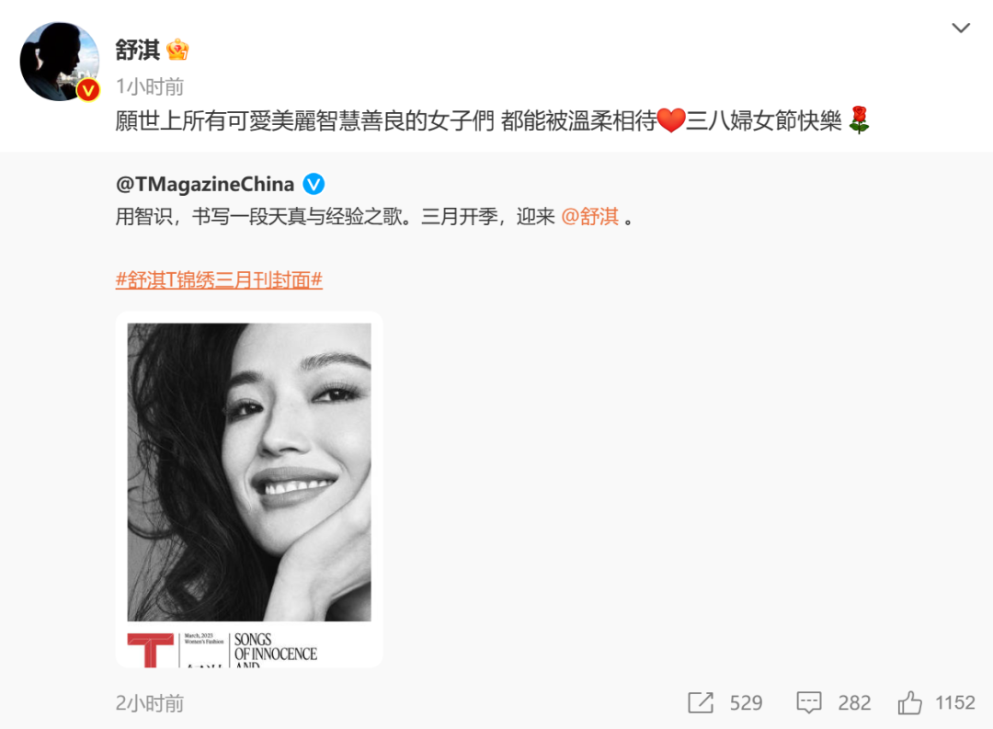
Task: Open the 舒淇 username profile link
Action: click(137, 50)
